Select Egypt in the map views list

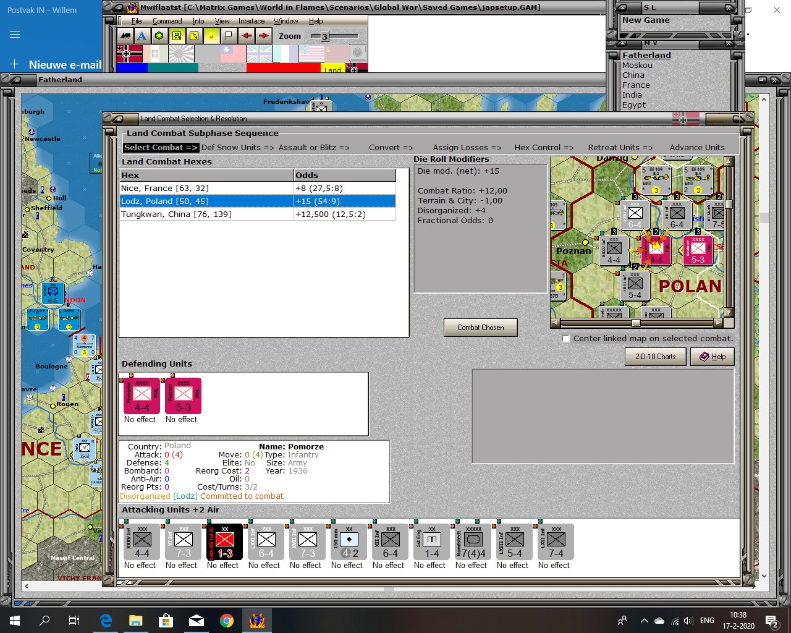tap(634, 104)
